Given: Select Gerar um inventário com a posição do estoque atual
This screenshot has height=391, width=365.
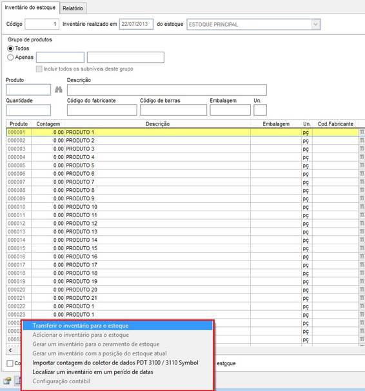Looking at the screenshot, I should [117, 354].
